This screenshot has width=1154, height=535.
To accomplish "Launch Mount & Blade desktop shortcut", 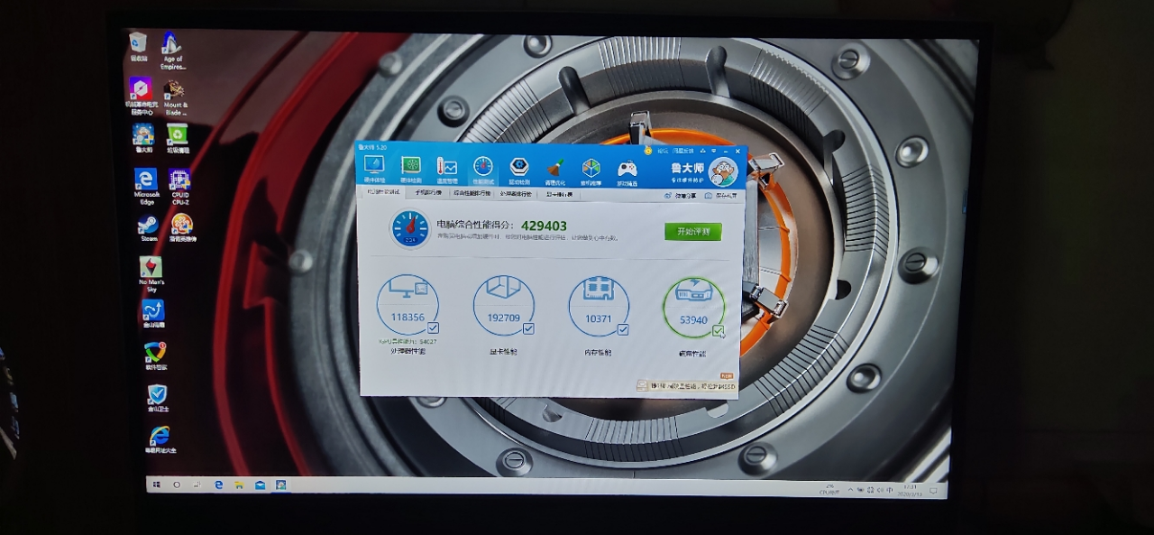I will click(x=175, y=96).
